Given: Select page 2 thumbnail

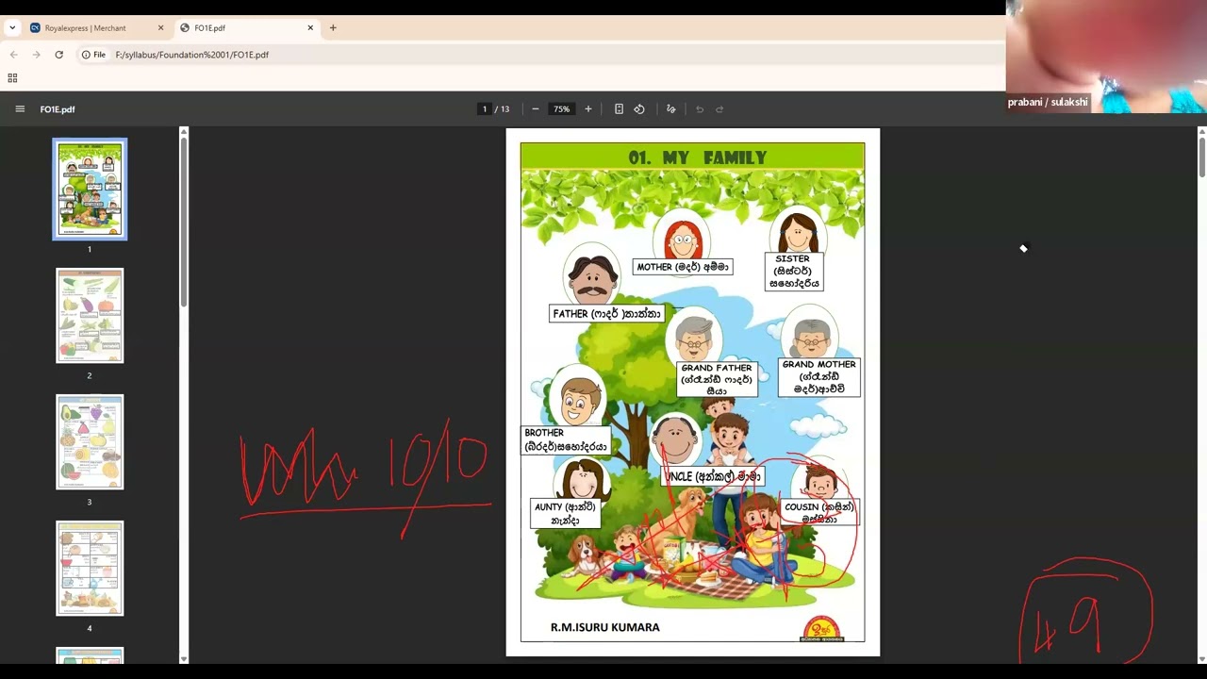Looking at the screenshot, I should click(x=90, y=316).
